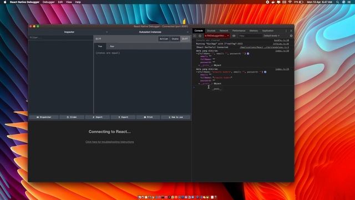
Task: Open the Debugger menu
Action: point(48,2)
